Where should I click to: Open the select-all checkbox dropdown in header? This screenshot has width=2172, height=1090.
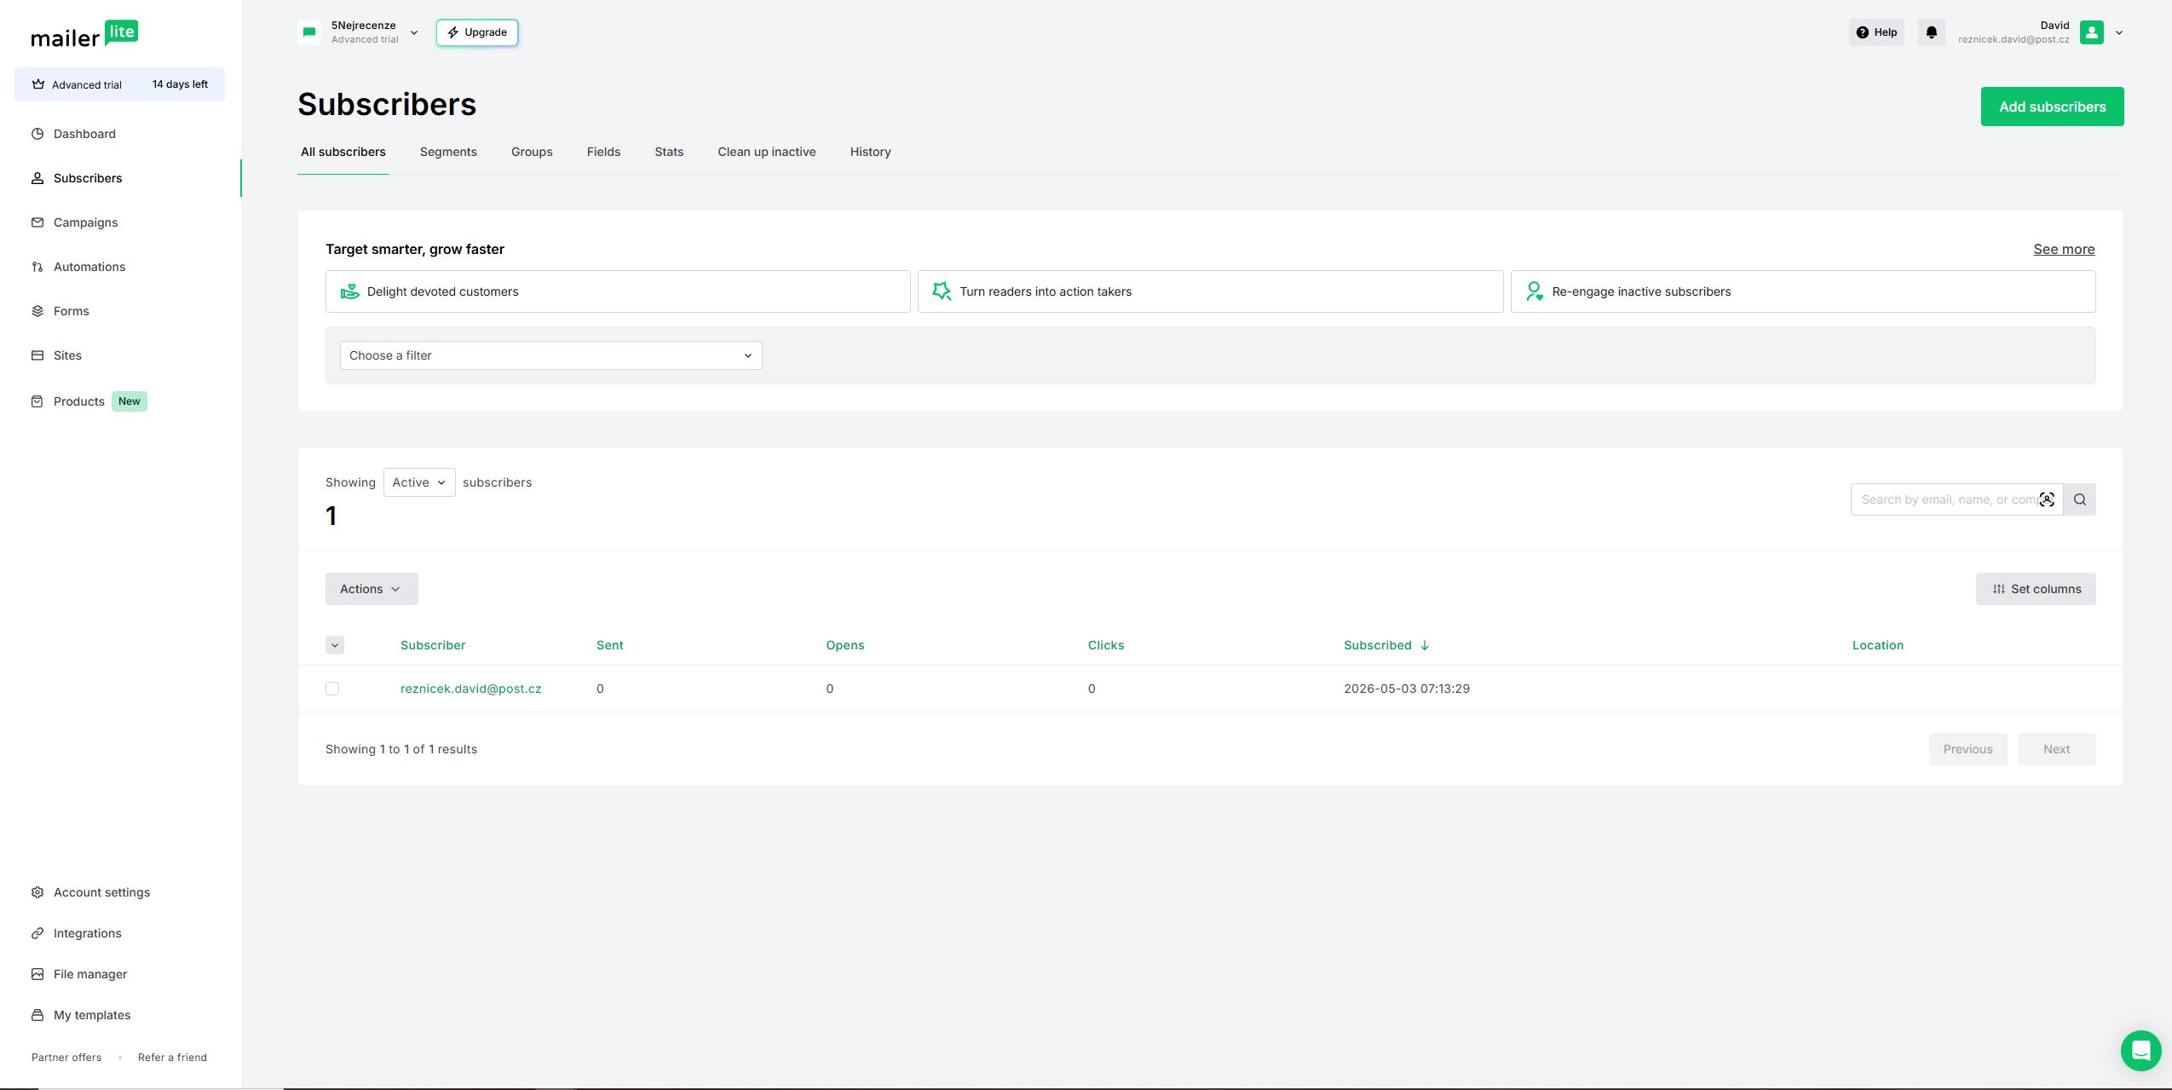[335, 645]
